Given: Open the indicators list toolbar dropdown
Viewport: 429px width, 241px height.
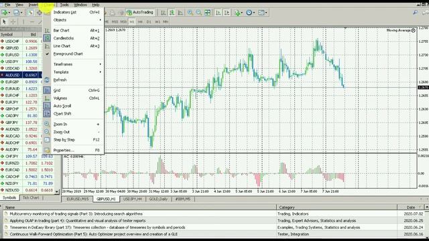Looking at the screenshot, I should [239, 13].
